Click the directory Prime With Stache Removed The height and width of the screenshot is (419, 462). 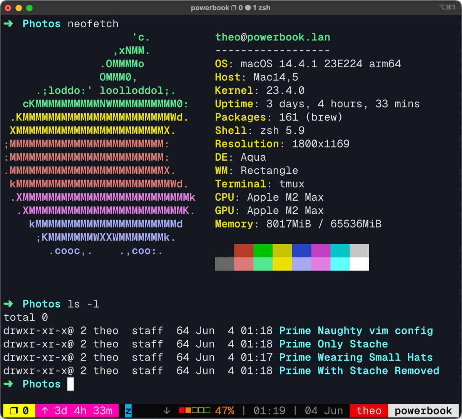(359, 371)
